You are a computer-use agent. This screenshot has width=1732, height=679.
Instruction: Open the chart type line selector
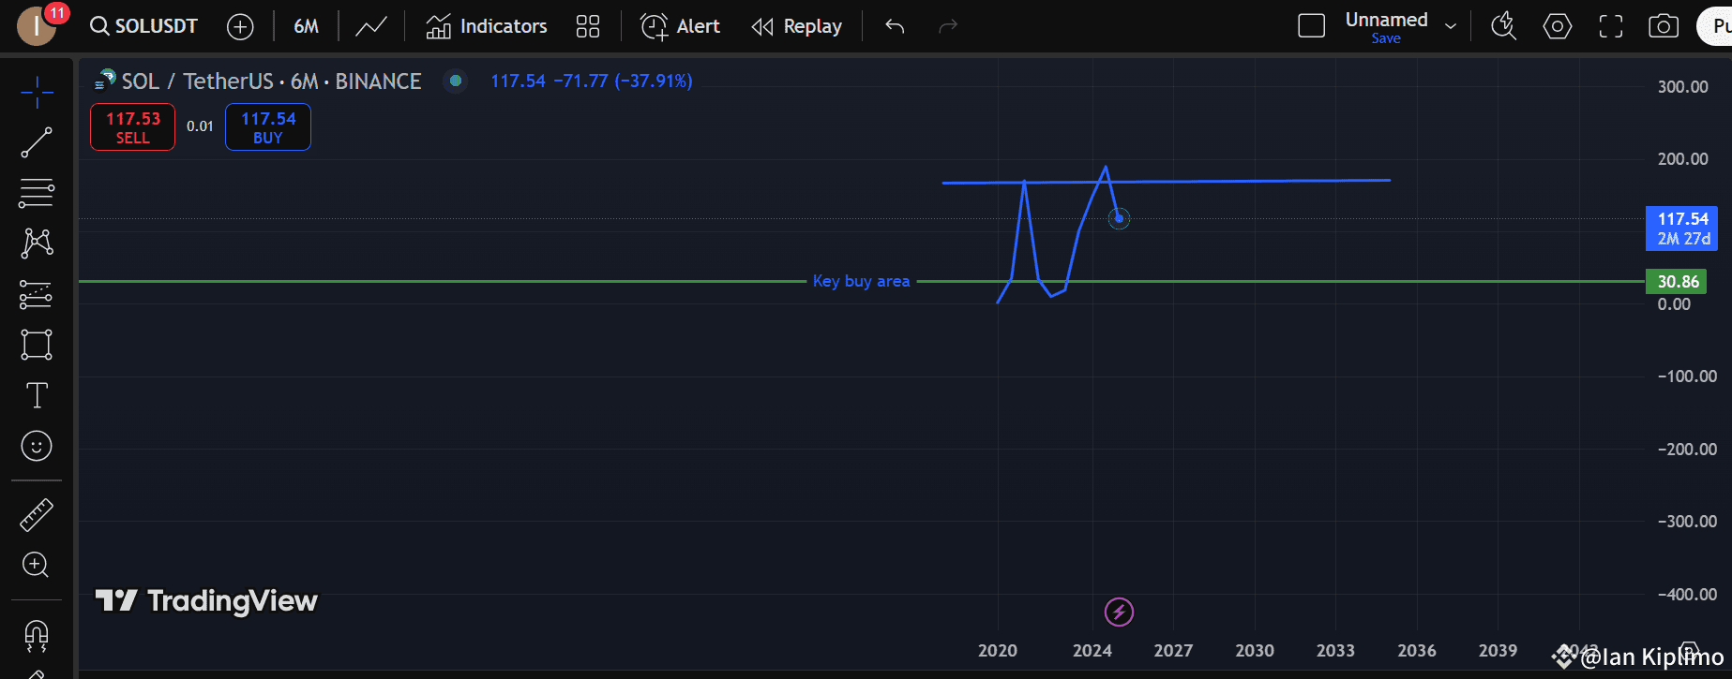pyautogui.click(x=371, y=26)
